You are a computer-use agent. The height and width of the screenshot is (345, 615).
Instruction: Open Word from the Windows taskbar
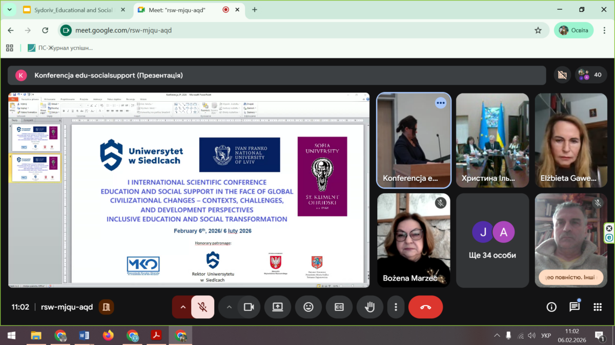coord(84,335)
